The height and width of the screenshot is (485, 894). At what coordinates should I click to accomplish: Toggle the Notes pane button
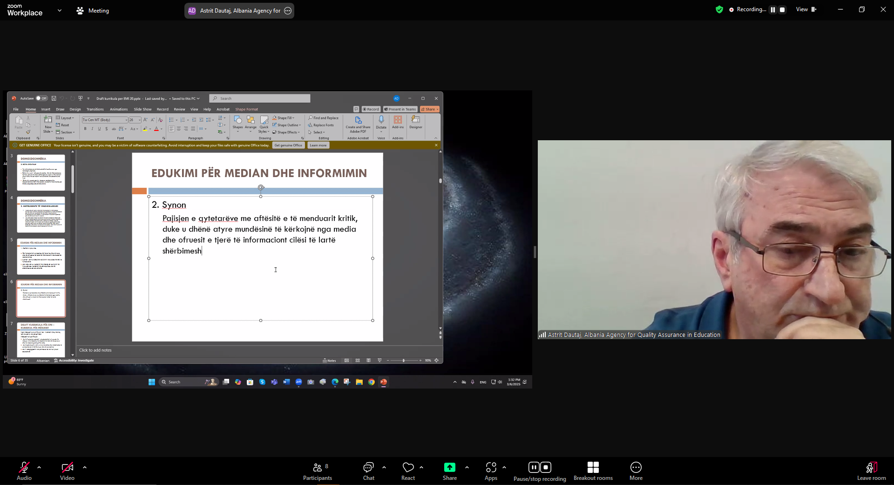pyautogui.click(x=329, y=361)
